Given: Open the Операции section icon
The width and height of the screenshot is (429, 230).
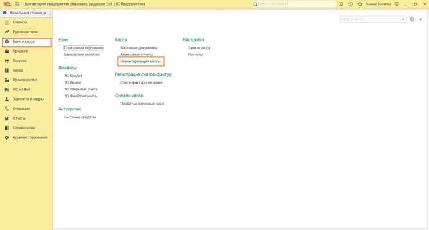Looking at the screenshot, I should click(7, 109).
